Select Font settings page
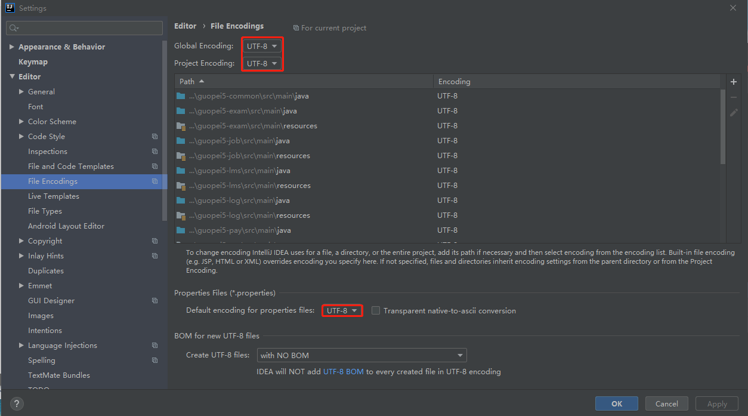The width and height of the screenshot is (748, 416). 35,107
